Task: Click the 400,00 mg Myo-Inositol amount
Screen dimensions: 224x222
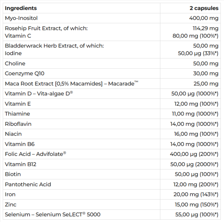Action: pyautogui.click(x=204, y=18)
